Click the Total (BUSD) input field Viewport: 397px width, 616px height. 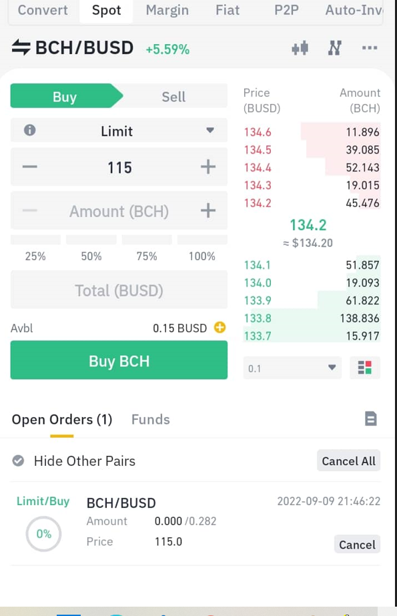pos(119,290)
